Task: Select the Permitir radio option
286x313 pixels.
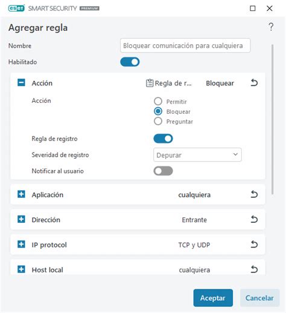Action: click(158, 101)
